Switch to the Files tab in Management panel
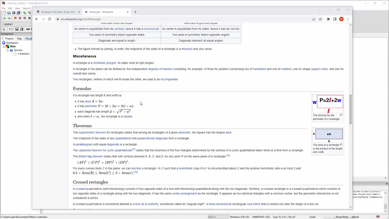The width and height of the screenshot is (389, 219). pos(19,39)
